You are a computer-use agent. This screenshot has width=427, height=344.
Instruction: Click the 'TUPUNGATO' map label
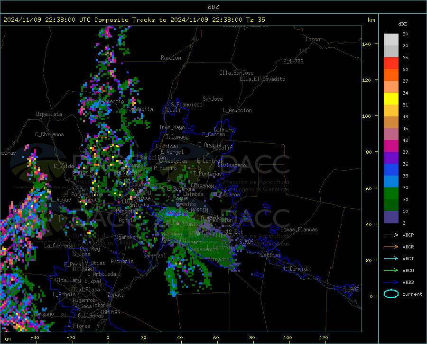[85, 269]
